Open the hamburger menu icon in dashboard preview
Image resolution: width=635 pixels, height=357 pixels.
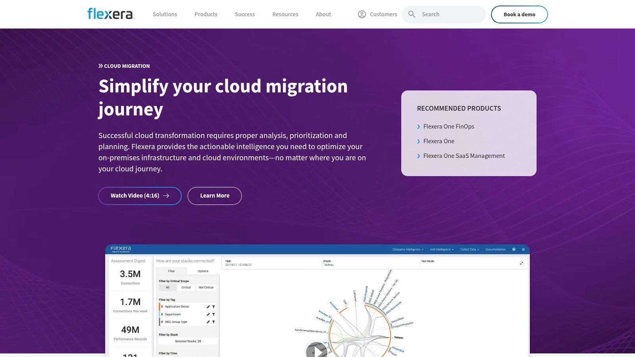coord(523,250)
